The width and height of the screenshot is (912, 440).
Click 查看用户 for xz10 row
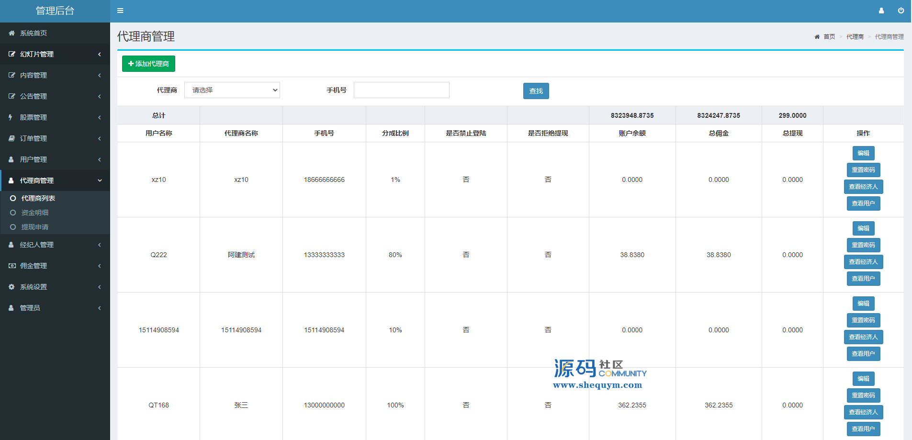(864, 203)
